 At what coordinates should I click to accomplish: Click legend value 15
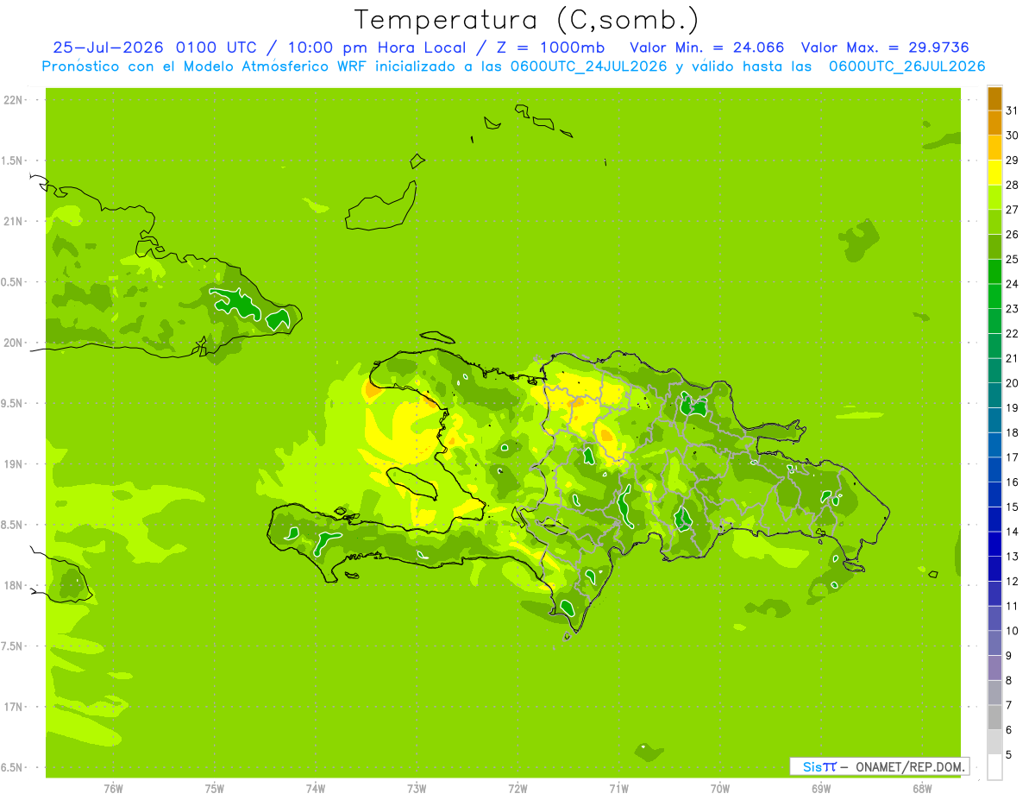tap(1013, 507)
